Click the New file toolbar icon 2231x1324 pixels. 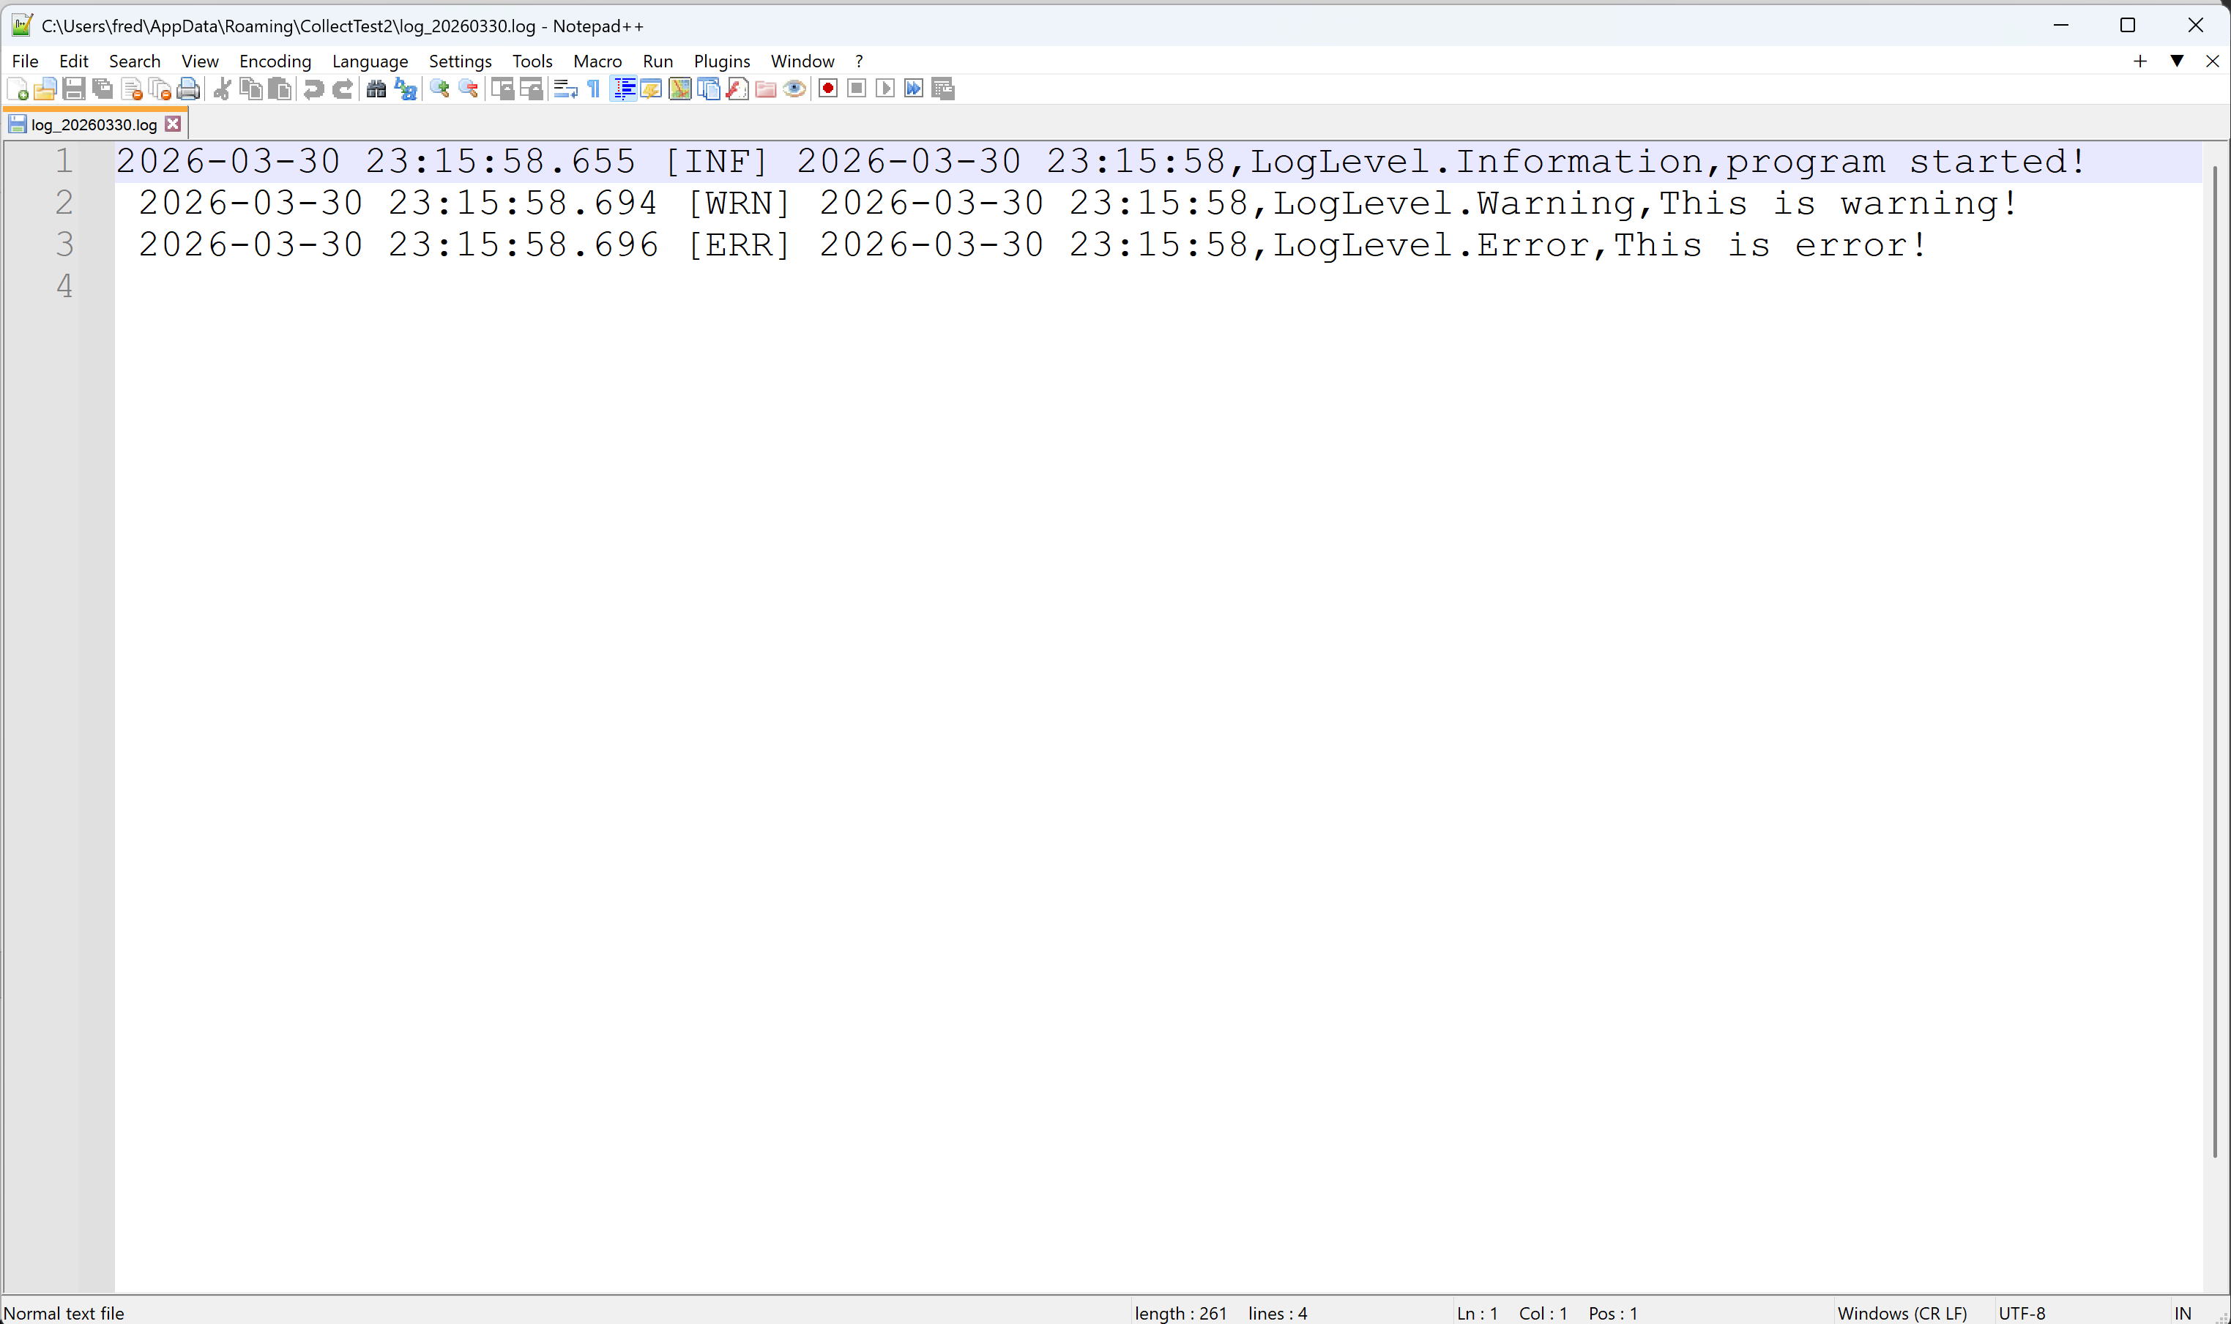[18, 89]
